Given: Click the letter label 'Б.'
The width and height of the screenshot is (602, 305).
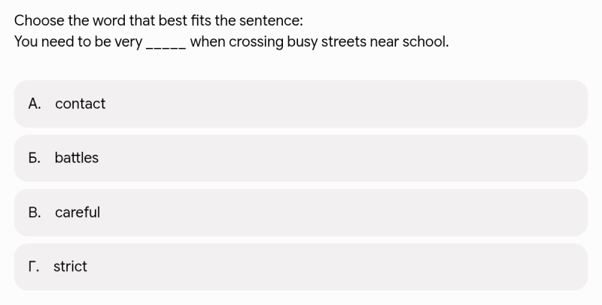Looking at the screenshot, I should [x=35, y=158].
